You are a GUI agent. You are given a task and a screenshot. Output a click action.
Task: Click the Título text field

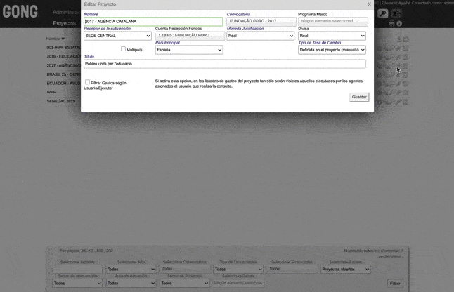pyautogui.click(x=224, y=64)
